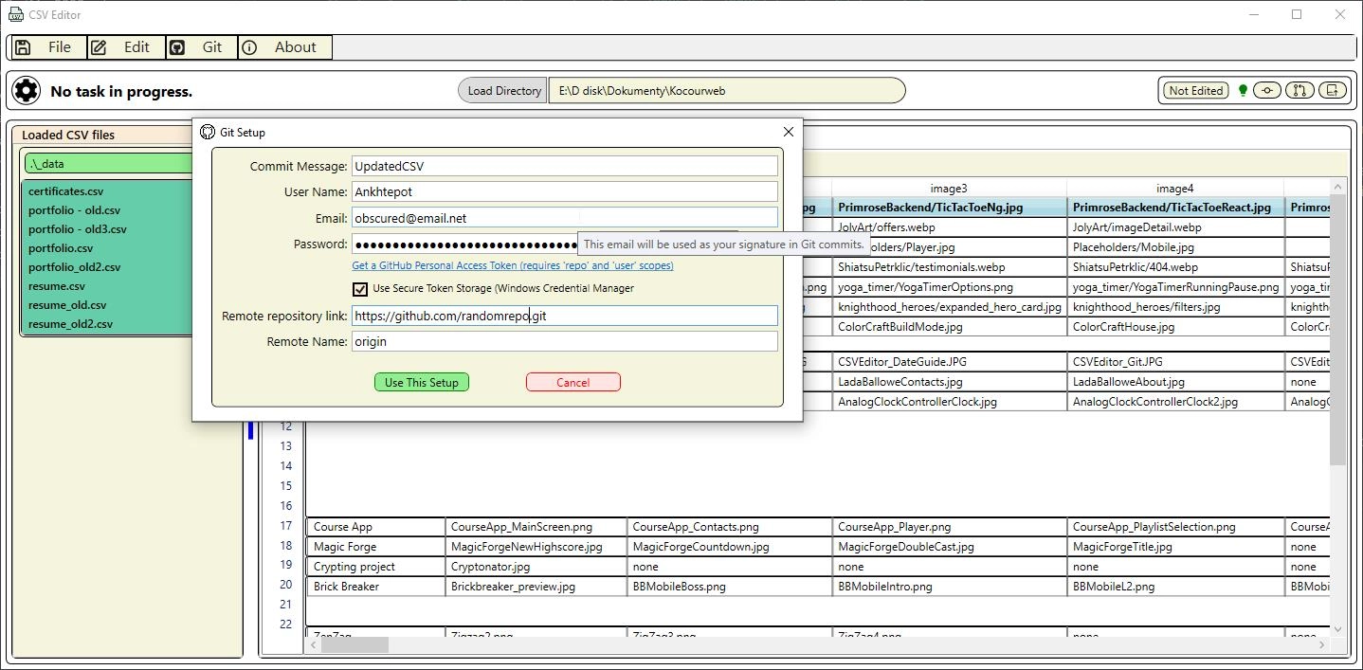The height and width of the screenshot is (670, 1363).
Task: Select certificates.csv in loaded files
Action: pos(65,191)
